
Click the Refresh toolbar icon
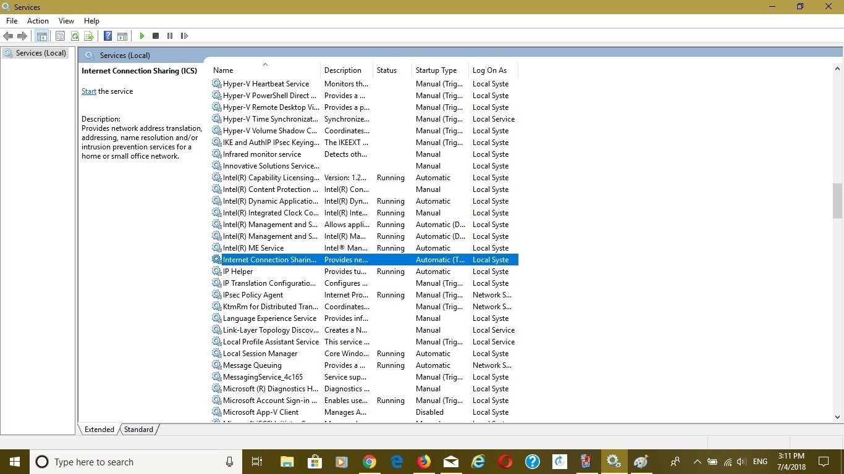[x=75, y=36]
